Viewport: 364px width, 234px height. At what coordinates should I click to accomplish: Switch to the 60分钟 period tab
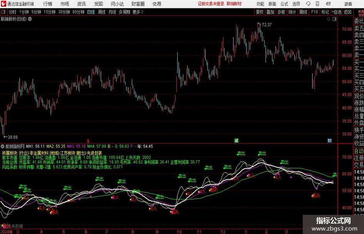click(79, 12)
